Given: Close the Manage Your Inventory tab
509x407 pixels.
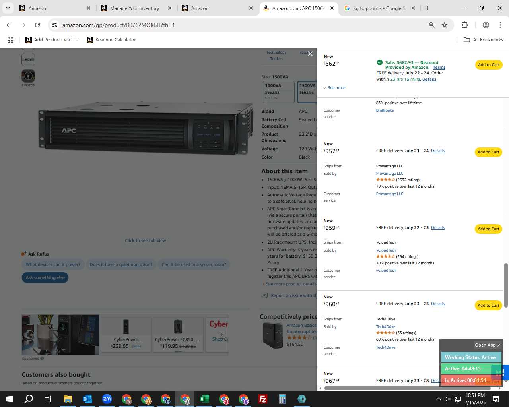Looking at the screenshot, I should 169,8.
